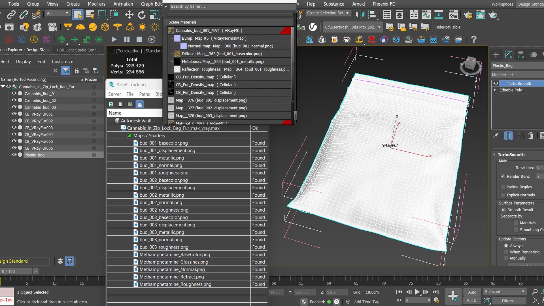Image resolution: width=544 pixels, height=306 pixels.
Task: Collapse the Cannabis_in_Zip_Lock_Bag_Fur tree node
Action: 3,87
